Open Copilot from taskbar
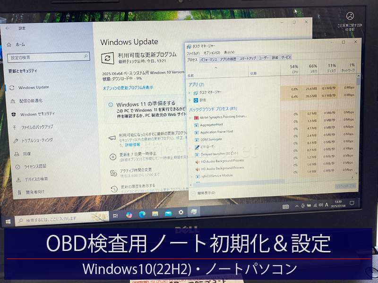Viewport: 378px width, 283px height. [x=129, y=215]
